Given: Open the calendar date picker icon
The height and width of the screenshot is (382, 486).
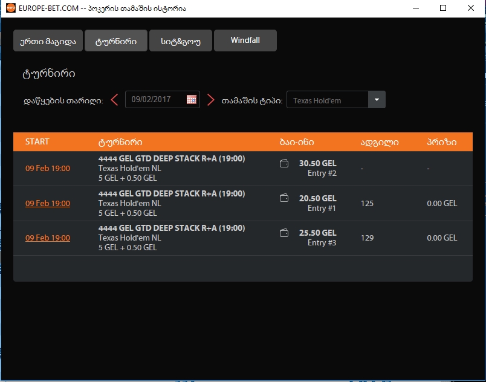Looking at the screenshot, I should click(192, 99).
